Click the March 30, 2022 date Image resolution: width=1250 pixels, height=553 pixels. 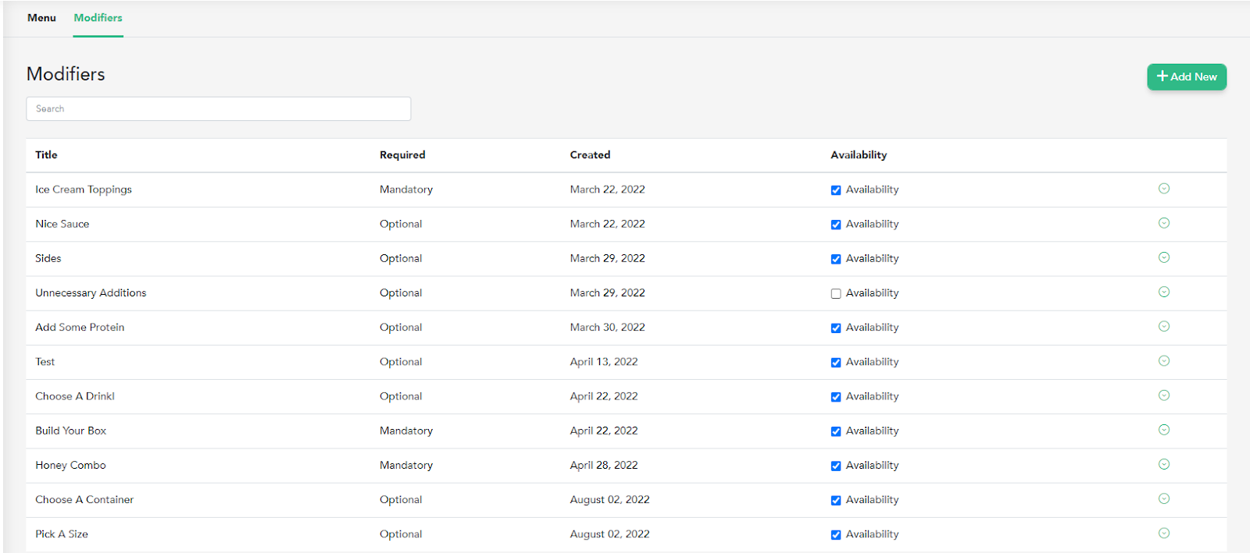[608, 328]
